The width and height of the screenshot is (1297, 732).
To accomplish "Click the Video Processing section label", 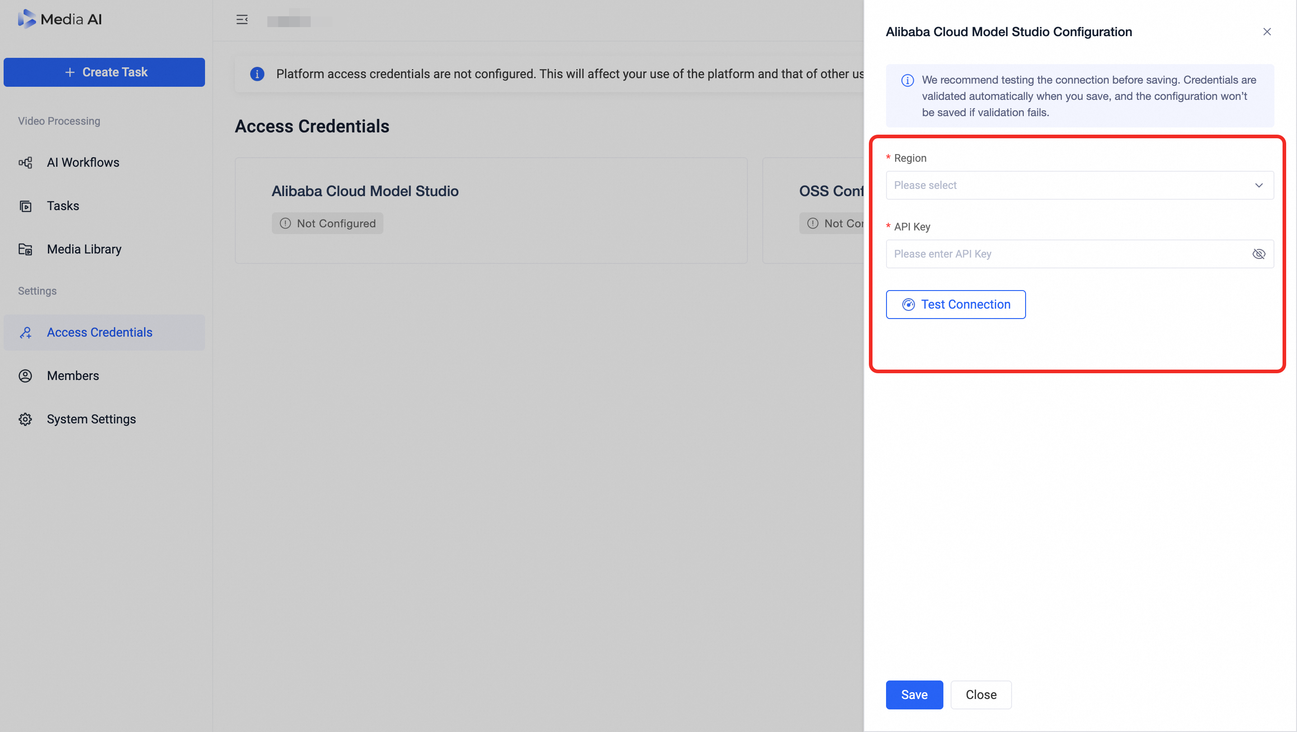I will [x=59, y=121].
